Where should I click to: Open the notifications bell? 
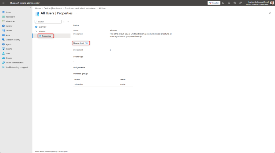[x=223, y=3]
